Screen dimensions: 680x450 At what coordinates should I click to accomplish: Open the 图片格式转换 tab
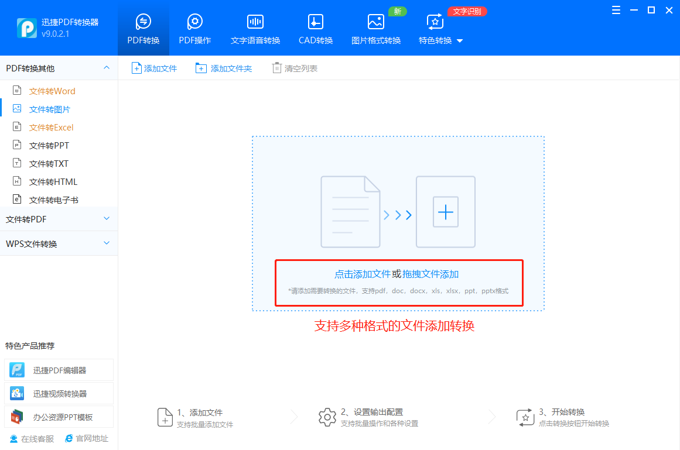[x=375, y=29]
